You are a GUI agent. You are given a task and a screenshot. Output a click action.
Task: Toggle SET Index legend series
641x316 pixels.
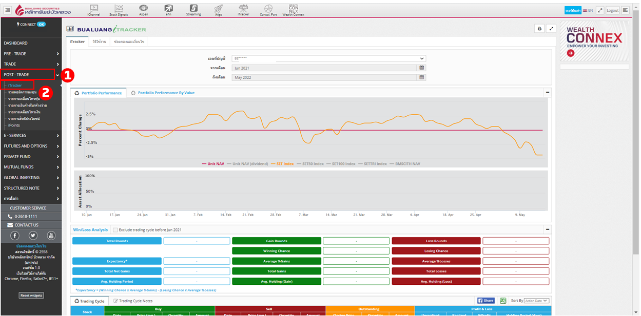click(x=282, y=164)
